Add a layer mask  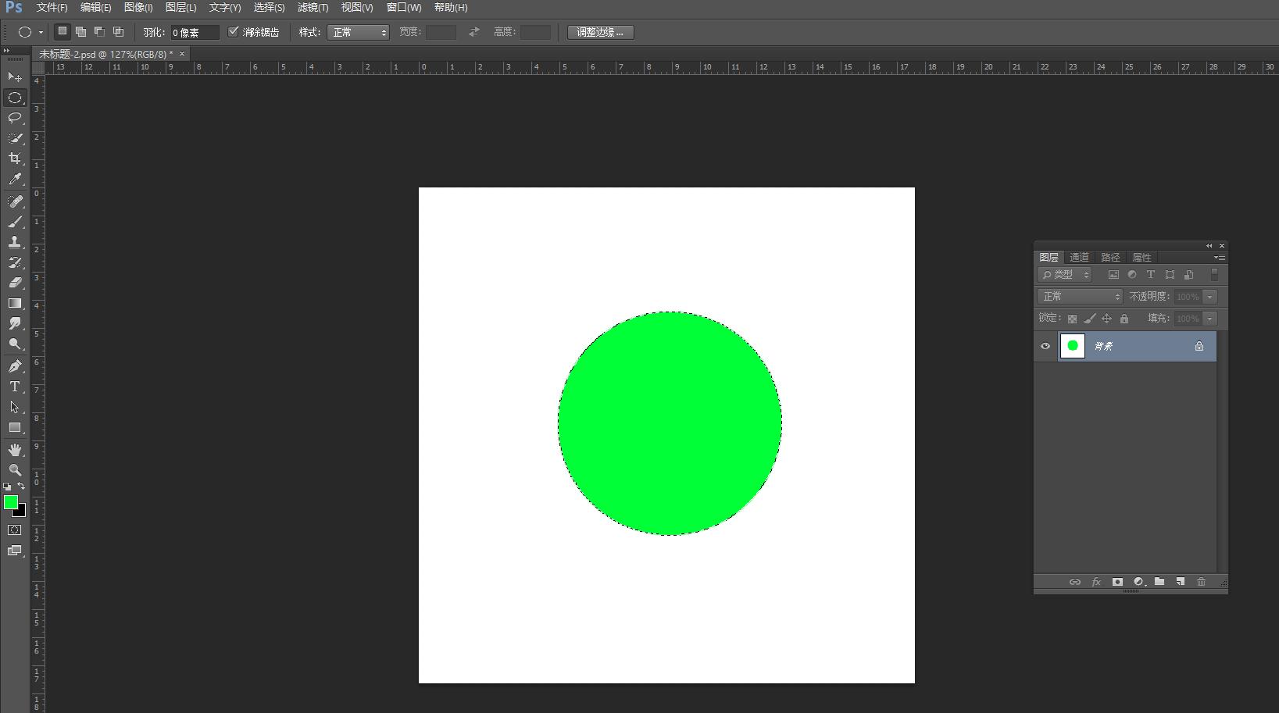[x=1117, y=582]
